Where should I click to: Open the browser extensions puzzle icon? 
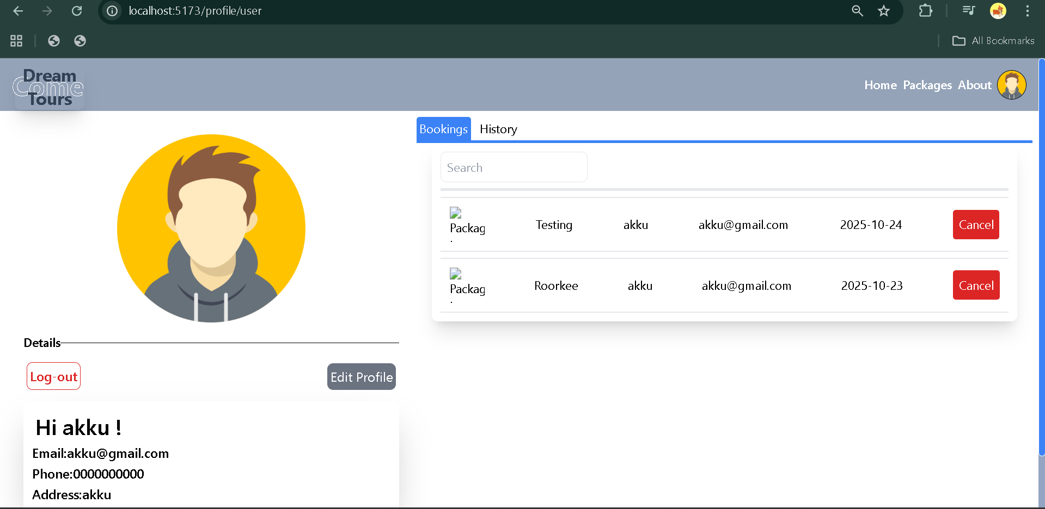coord(925,11)
